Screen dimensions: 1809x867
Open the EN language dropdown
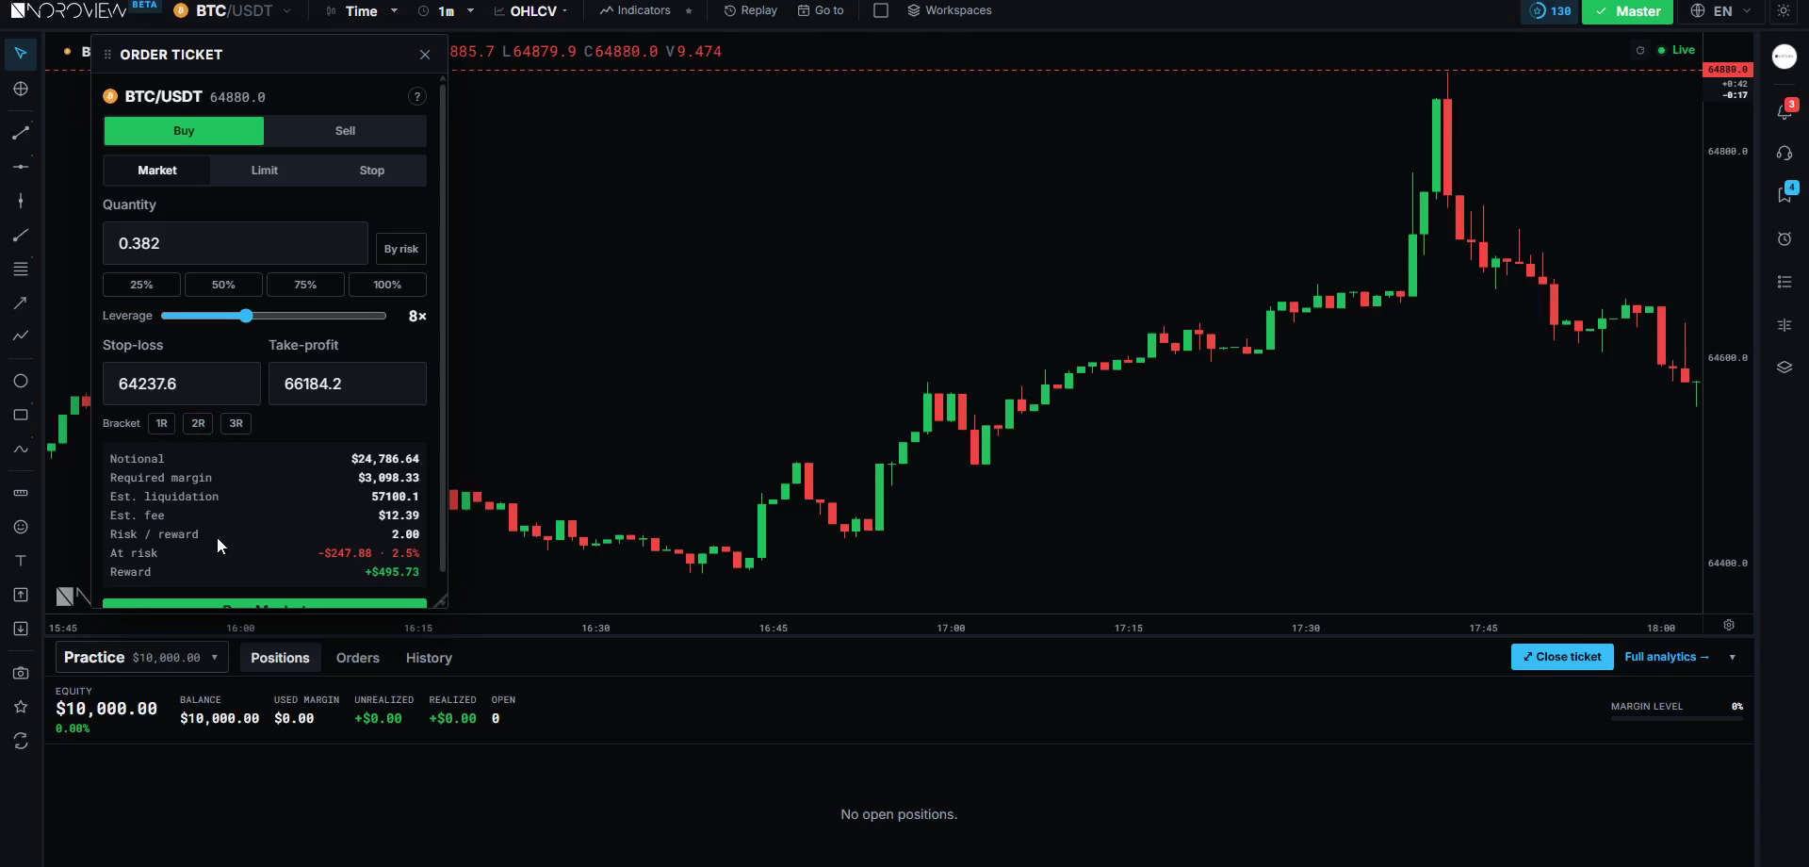pos(1722,11)
